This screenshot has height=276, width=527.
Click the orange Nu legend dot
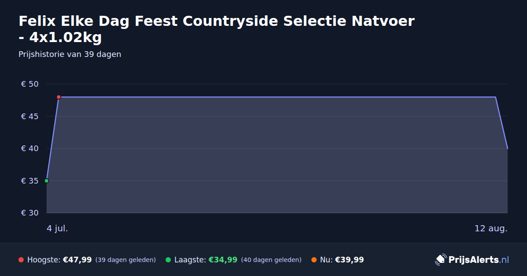tap(314, 260)
